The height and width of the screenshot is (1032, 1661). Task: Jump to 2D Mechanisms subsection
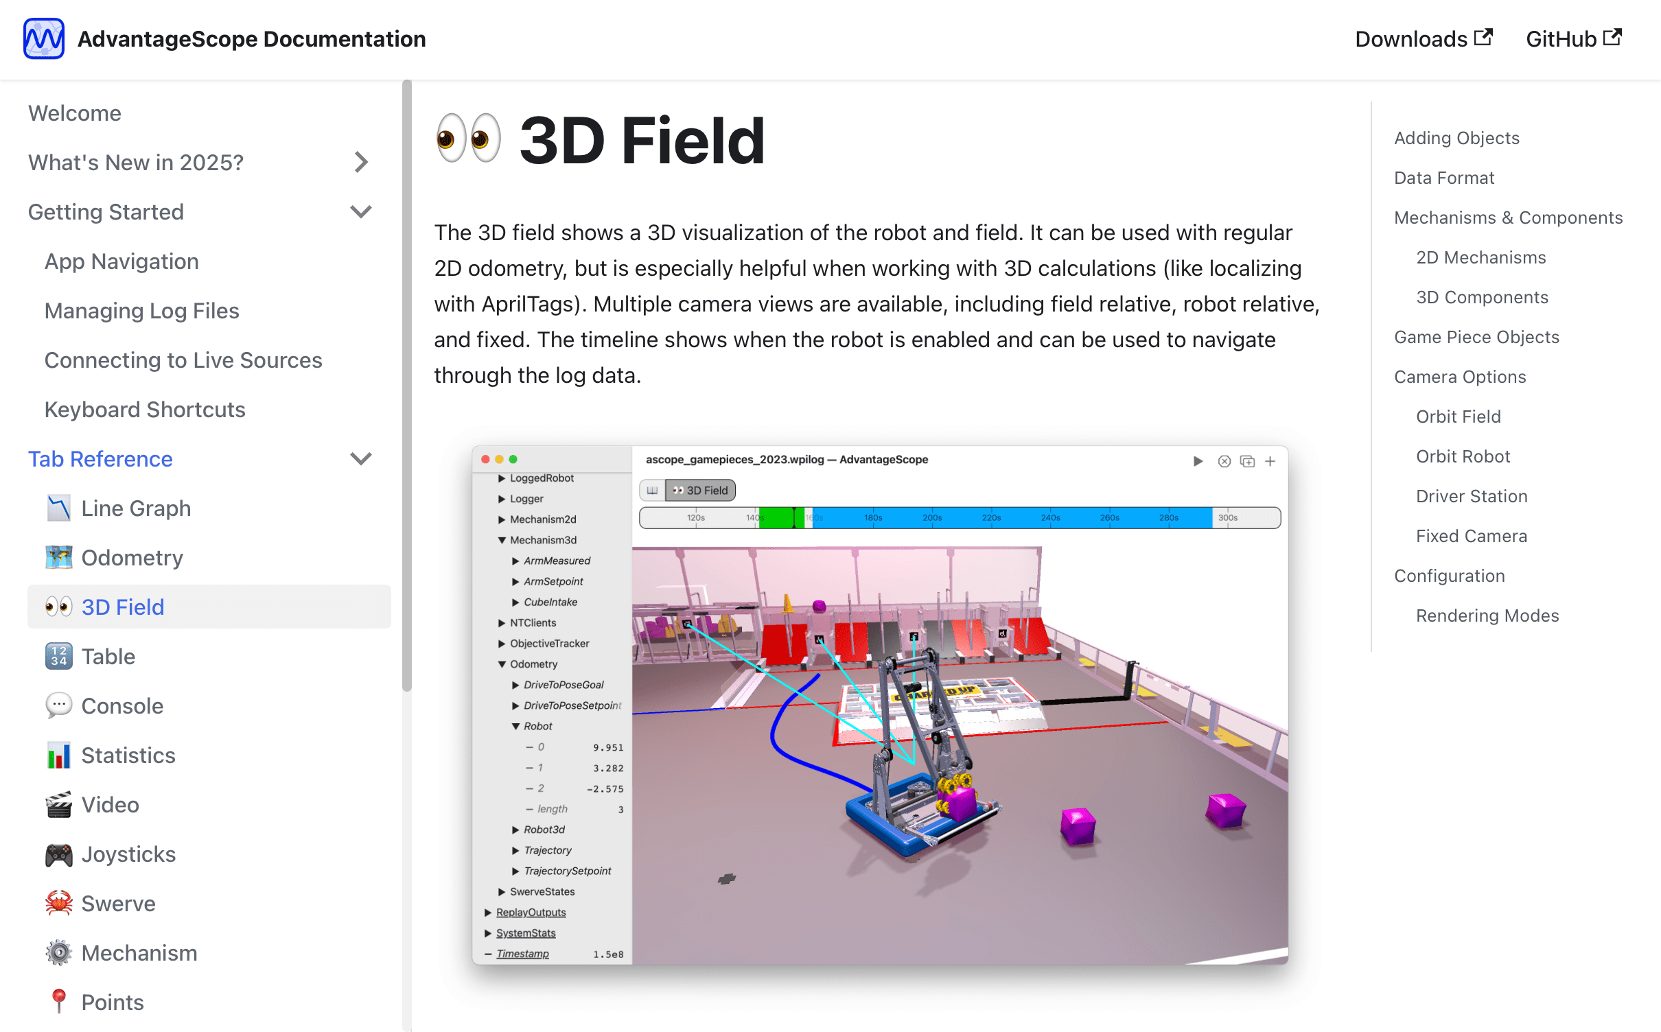1481,257
